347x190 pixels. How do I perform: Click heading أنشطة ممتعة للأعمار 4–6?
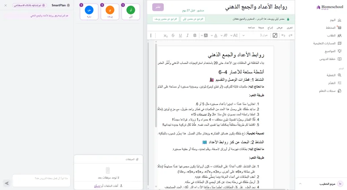click(241, 72)
